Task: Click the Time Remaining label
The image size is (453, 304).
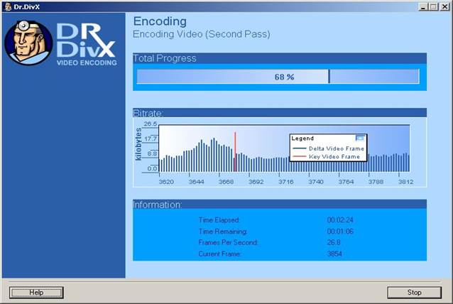Action: click(223, 232)
